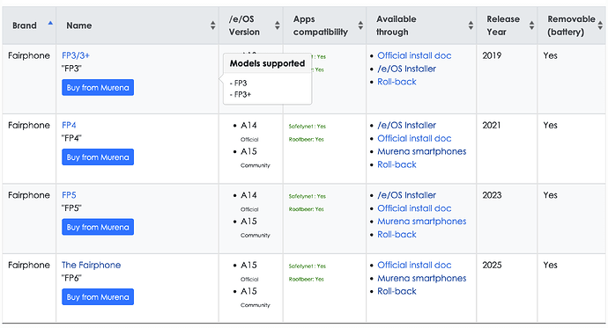Click Official label in FP5 row

(x=249, y=209)
